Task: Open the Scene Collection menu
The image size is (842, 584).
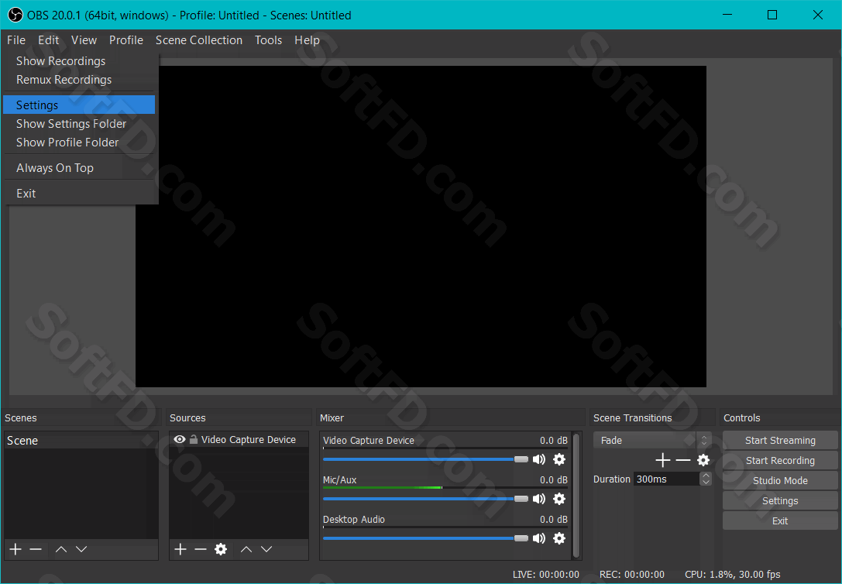Action: point(198,40)
